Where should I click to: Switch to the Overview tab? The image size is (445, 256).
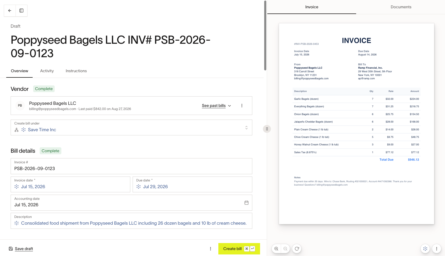click(19, 71)
